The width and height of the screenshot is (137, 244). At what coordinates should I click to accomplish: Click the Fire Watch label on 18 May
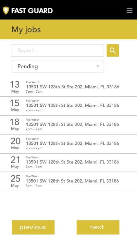(x=32, y=120)
